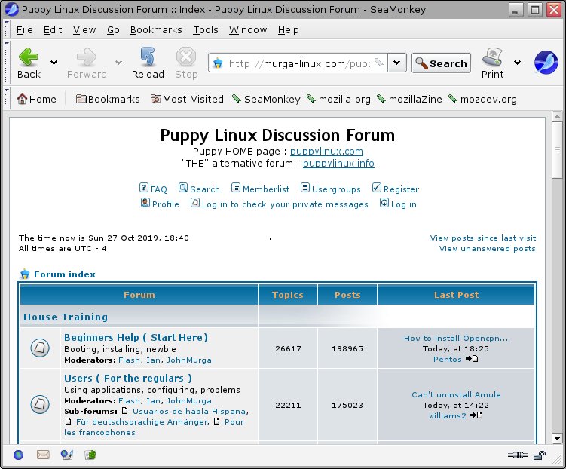Viewport: 566px width, 469px height.
Task: Open the Bookmarks menu
Action: click(x=156, y=30)
